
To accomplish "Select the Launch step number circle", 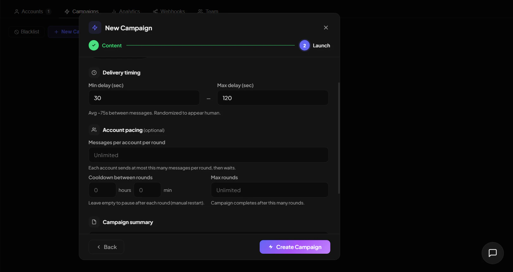I will pyautogui.click(x=305, y=45).
